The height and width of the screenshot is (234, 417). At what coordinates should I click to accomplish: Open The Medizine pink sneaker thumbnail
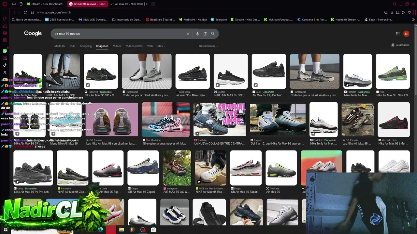point(166,119)
